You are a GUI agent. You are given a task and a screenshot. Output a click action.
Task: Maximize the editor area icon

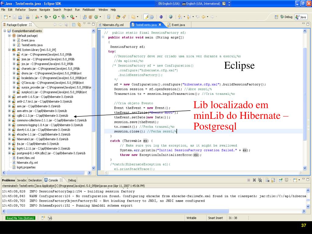[x=308, y=24]
